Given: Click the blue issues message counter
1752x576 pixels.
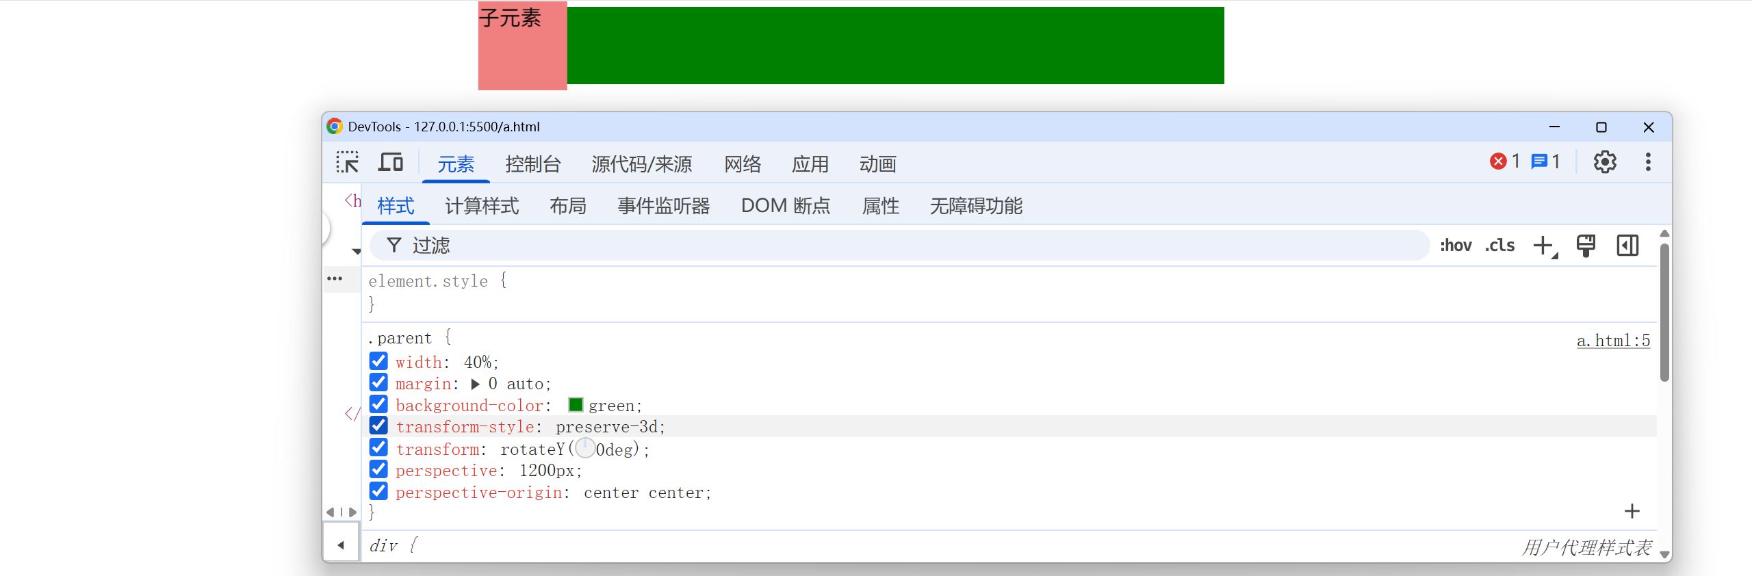Looking at the screenshot, I should point(1546,161).
